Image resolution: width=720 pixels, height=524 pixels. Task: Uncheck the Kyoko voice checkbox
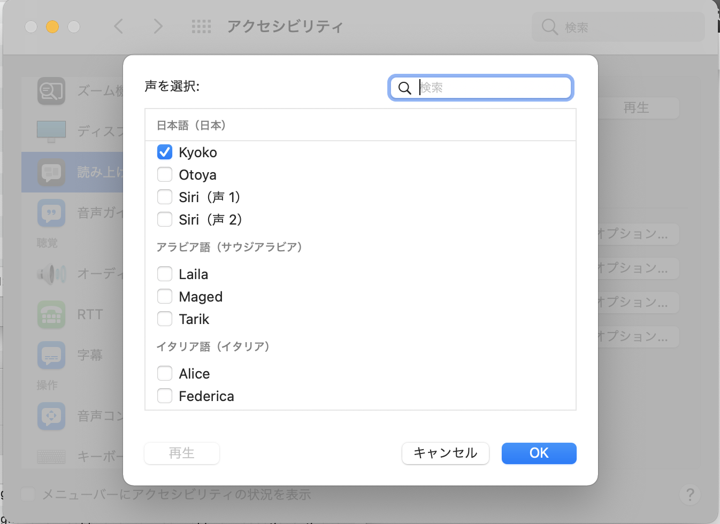click(165, 152)
